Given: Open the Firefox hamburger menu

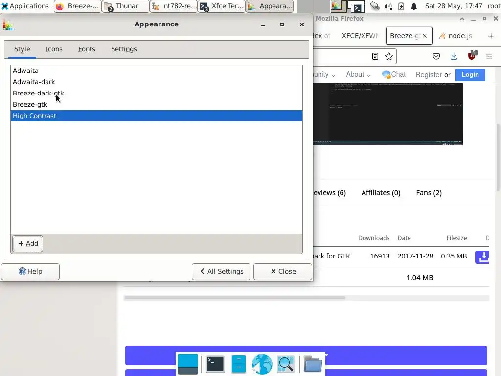Looking at the screenshot, I should click(489, 56).
